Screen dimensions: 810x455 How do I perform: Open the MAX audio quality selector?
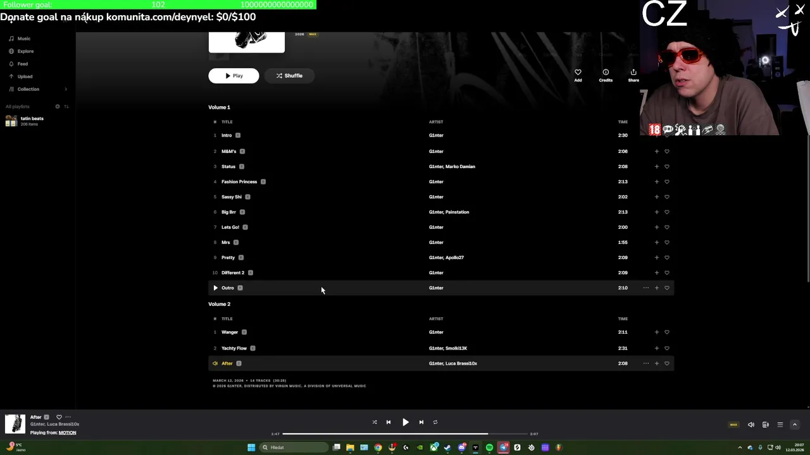coord(734,425)
